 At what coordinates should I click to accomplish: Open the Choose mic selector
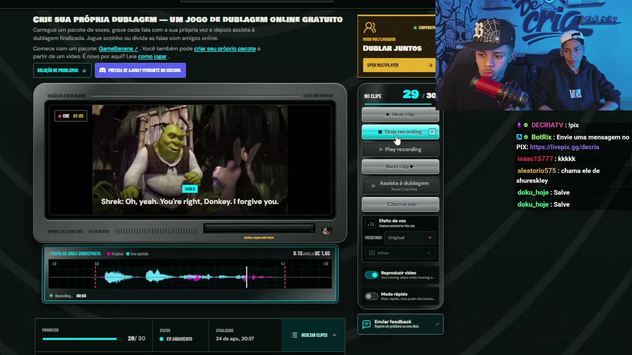[x=400, y=204]
